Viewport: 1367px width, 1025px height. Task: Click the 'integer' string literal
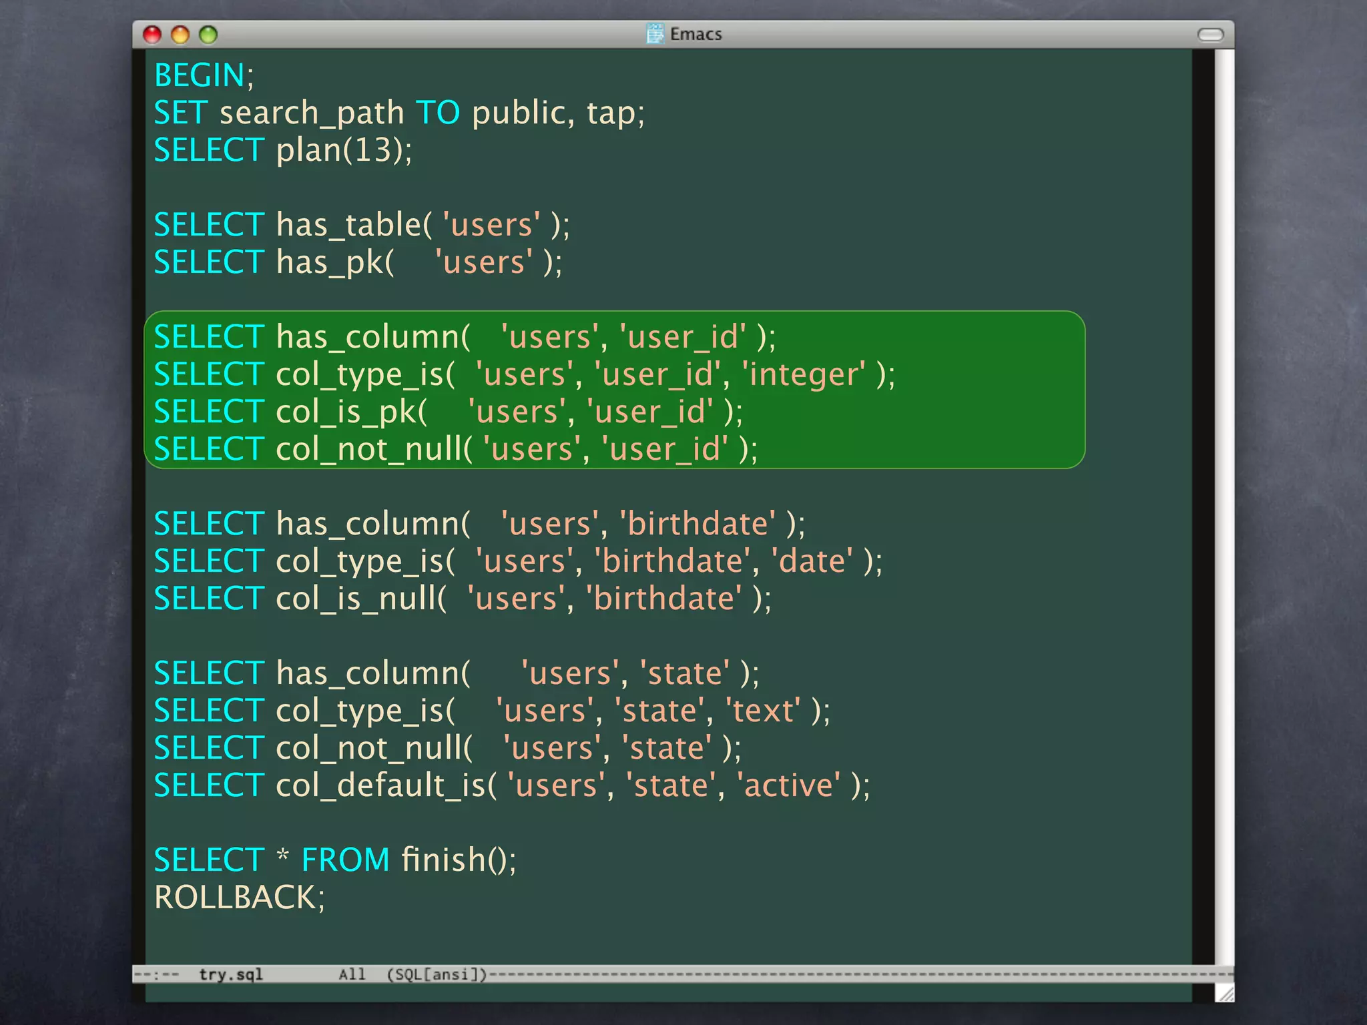coord(804,374)
